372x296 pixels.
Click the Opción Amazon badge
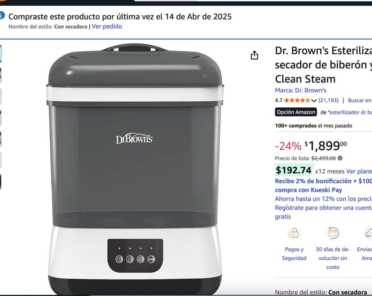[x=296, y=112]
